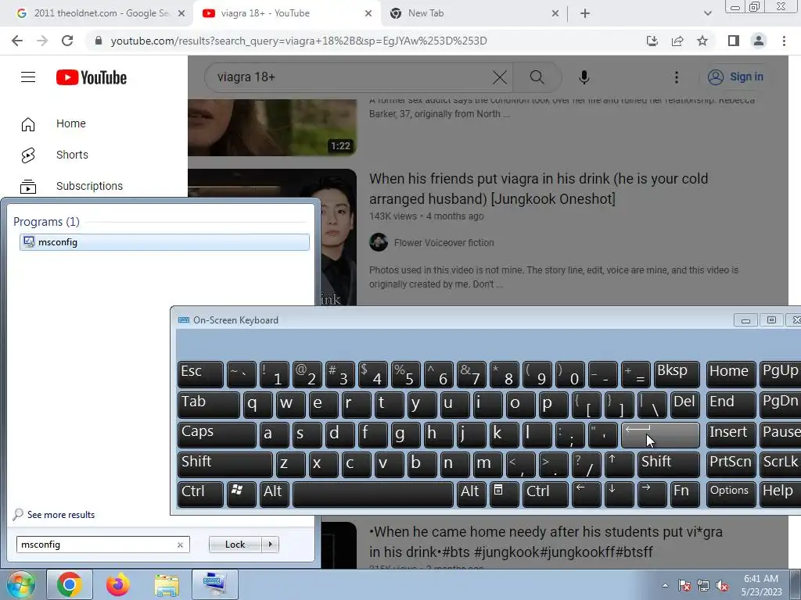Launch Chrome from the taskbar
Screen dimensions: 801x600
(x=70, y=584)
